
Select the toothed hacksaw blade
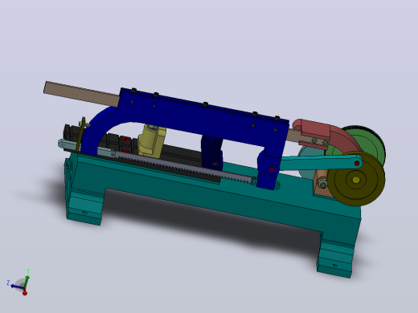[x=185, y=168]
